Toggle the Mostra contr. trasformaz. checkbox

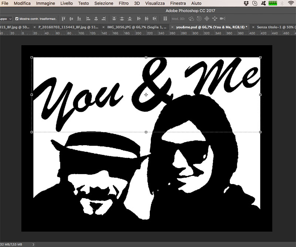[17, 19]
